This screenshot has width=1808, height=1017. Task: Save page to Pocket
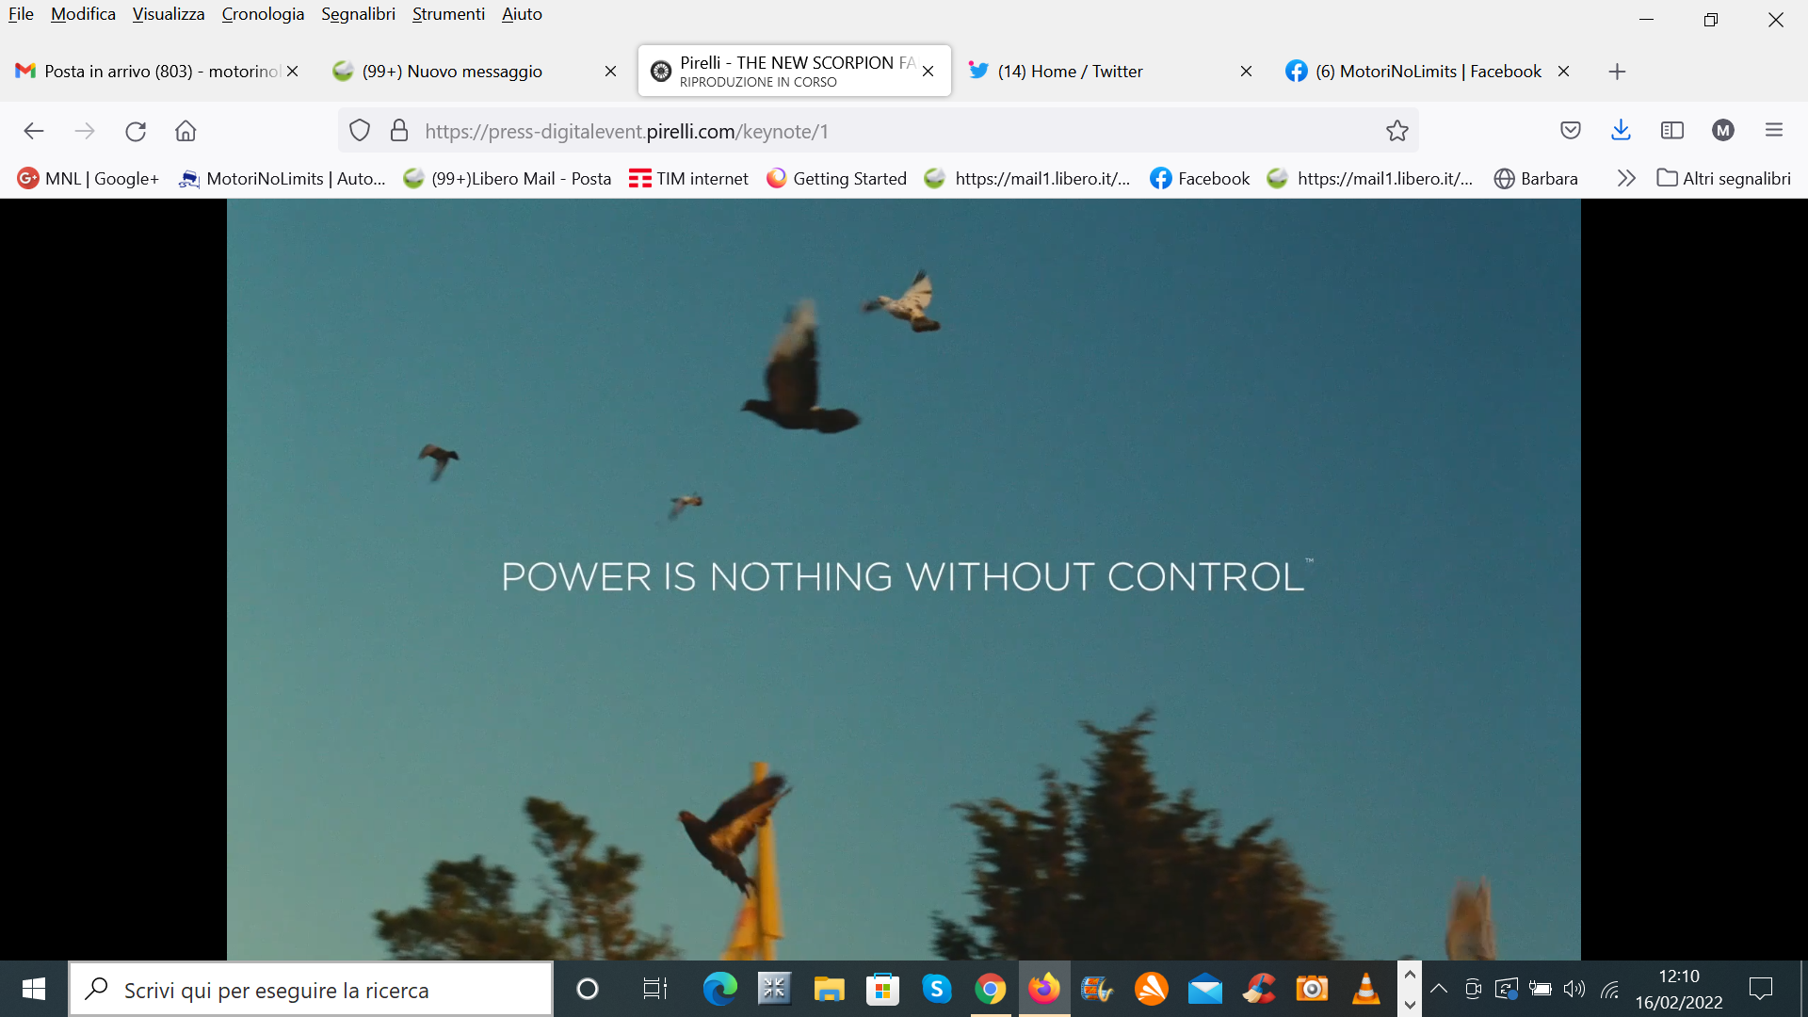tap(1570, 131)
